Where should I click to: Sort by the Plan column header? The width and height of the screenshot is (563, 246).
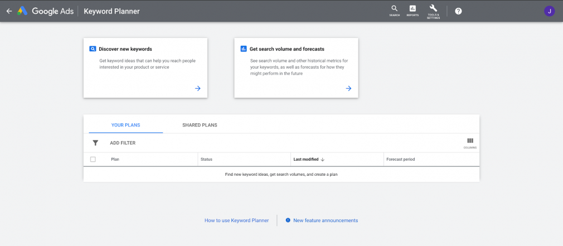pos(115,160)
